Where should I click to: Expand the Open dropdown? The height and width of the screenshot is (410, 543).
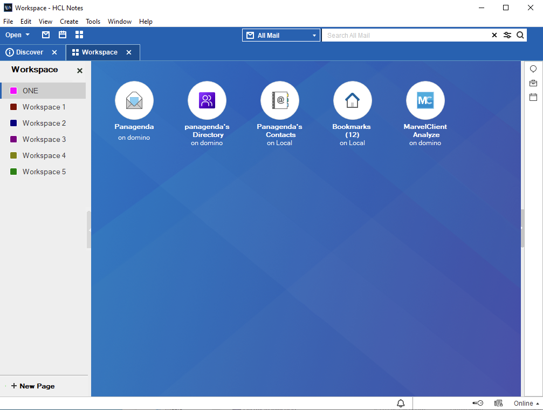(17, 35)
